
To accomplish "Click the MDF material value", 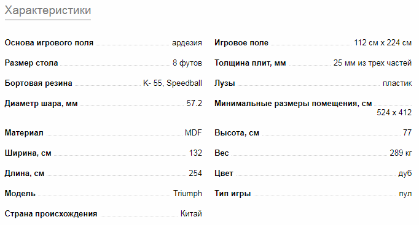I will 193,133.
